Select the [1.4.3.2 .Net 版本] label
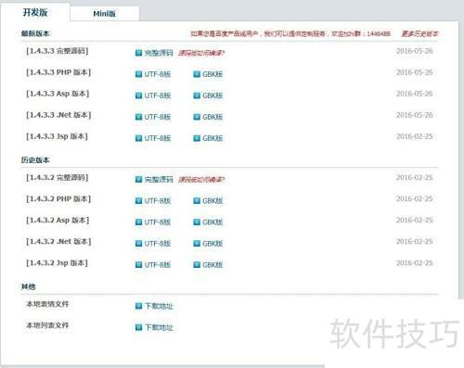Viewport: 464px width, 368px height. [58, 241]
